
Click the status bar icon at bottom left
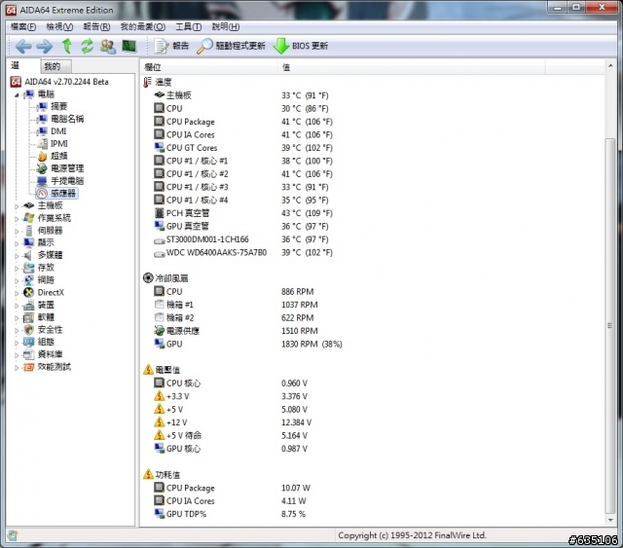(x=13, y=535)
